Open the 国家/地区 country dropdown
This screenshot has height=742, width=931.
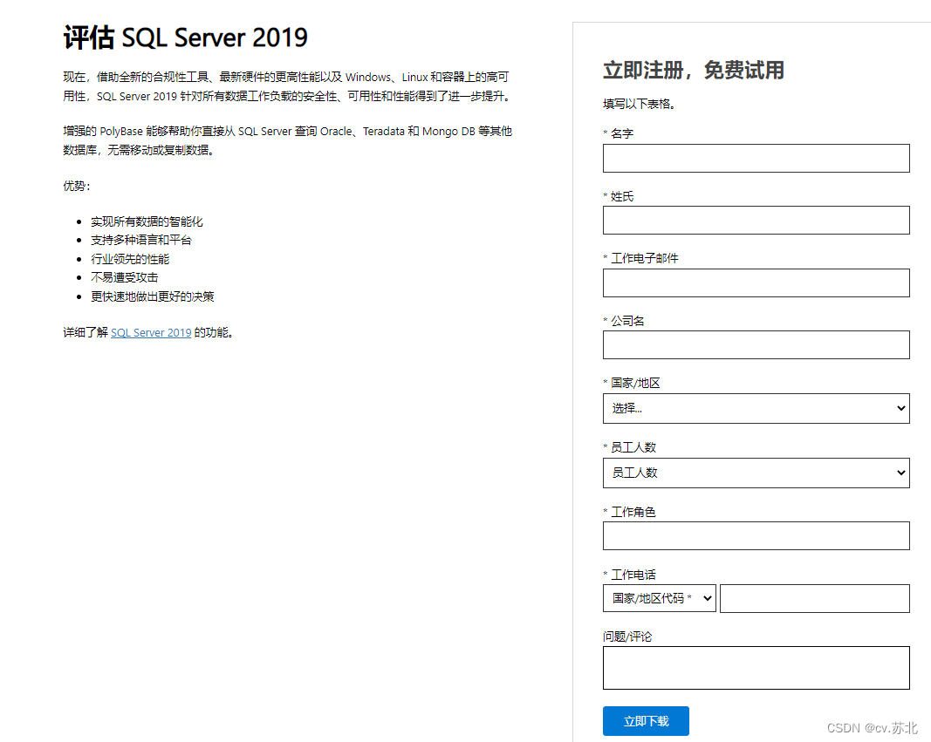[756, 408]
